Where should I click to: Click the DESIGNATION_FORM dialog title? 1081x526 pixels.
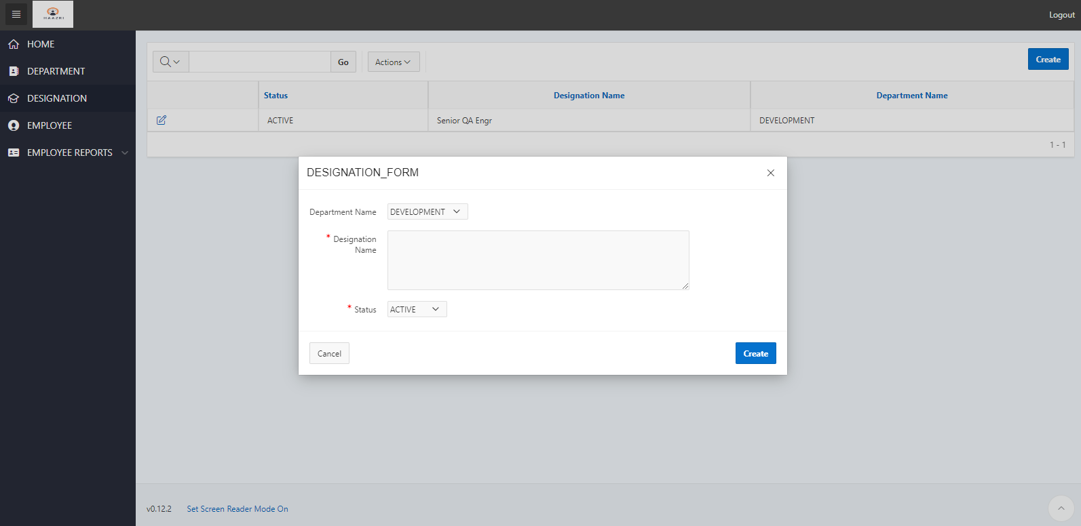(362, 172)
